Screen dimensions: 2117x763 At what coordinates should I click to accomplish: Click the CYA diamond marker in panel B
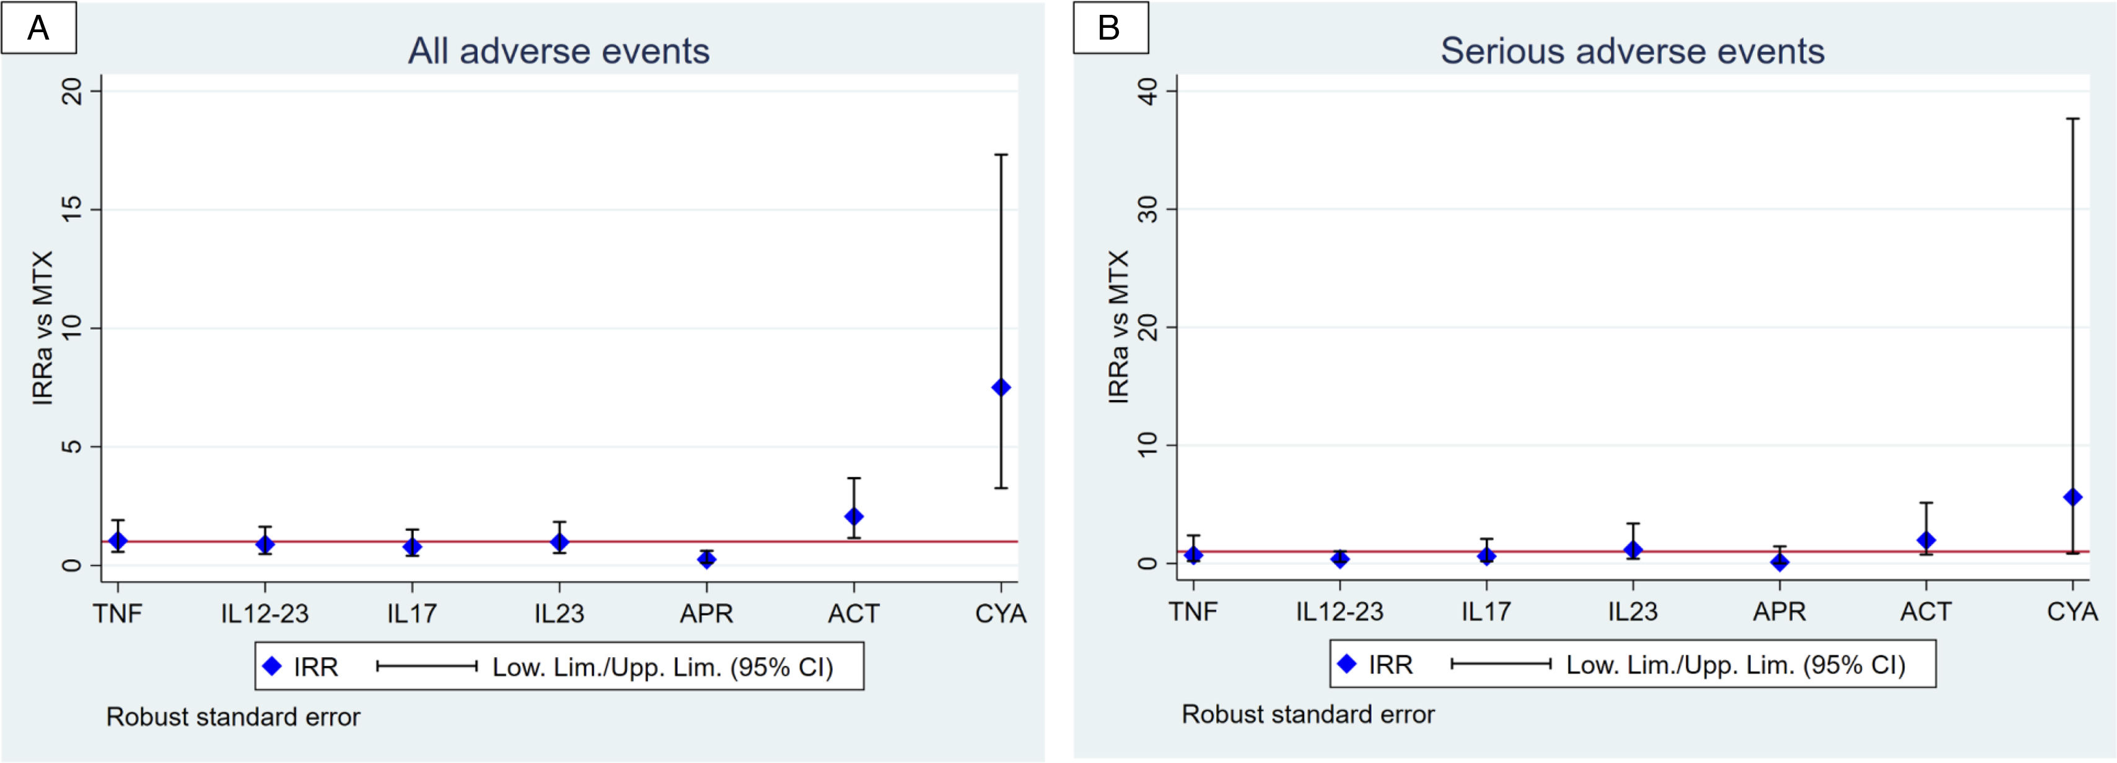pos(2072,497)
